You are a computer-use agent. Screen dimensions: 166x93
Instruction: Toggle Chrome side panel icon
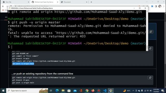(156, 6)
